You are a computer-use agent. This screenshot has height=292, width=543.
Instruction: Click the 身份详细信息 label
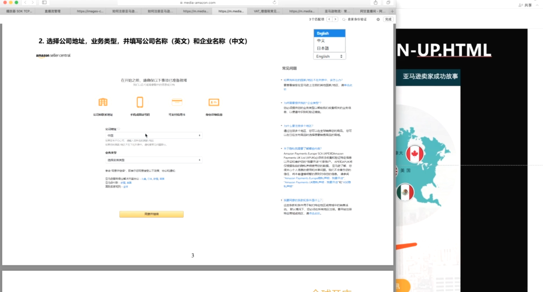[x=214, y=115]
